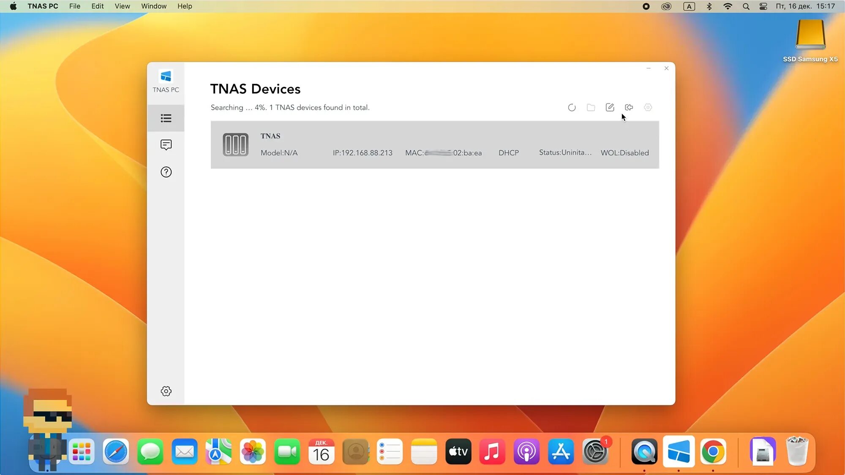Open Wi-Fi status in menu bar
The width and height of the screenshot is (845, 475).
click(728, 6)
